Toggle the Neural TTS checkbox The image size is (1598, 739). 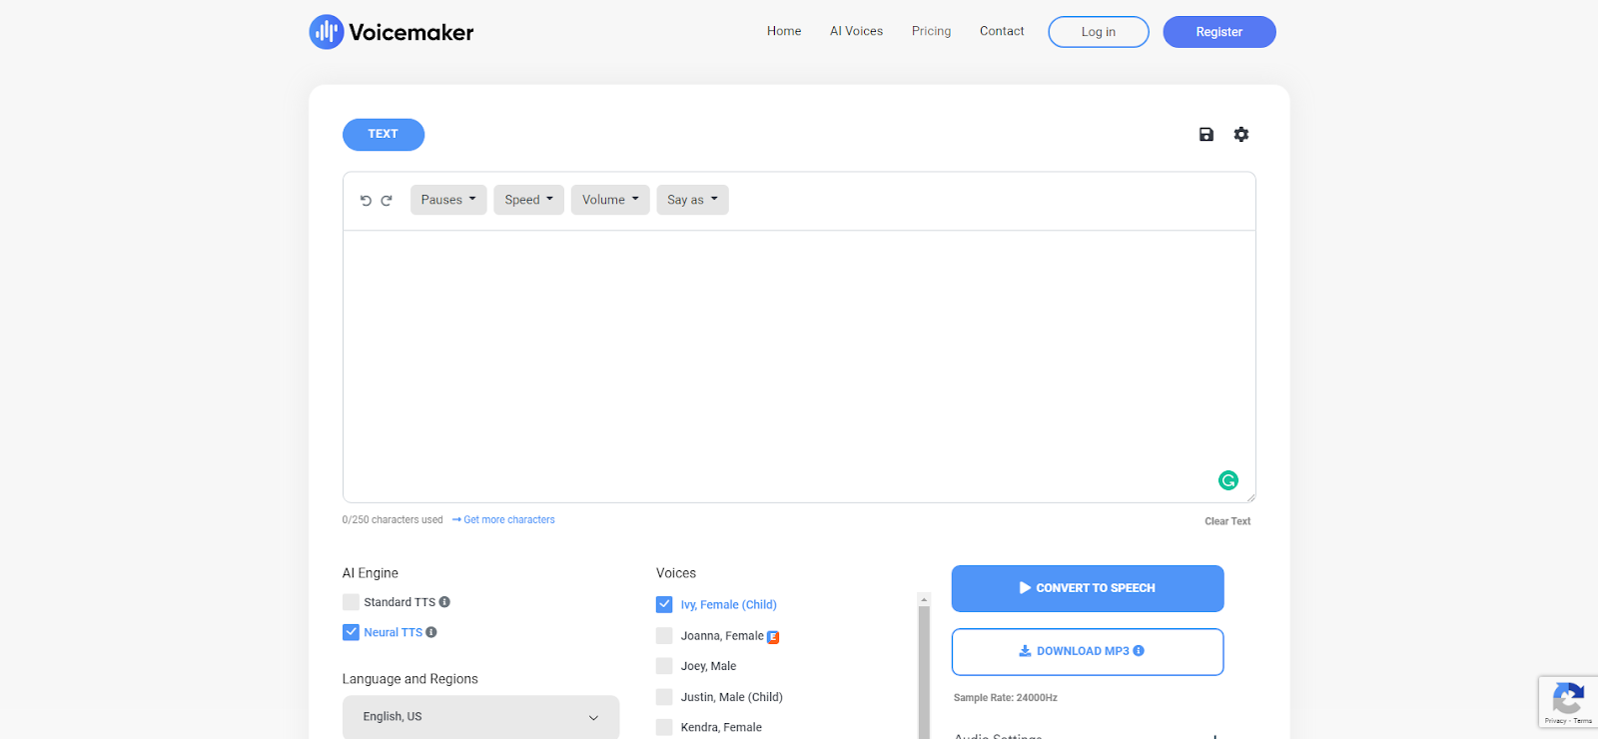pos(351,632)
